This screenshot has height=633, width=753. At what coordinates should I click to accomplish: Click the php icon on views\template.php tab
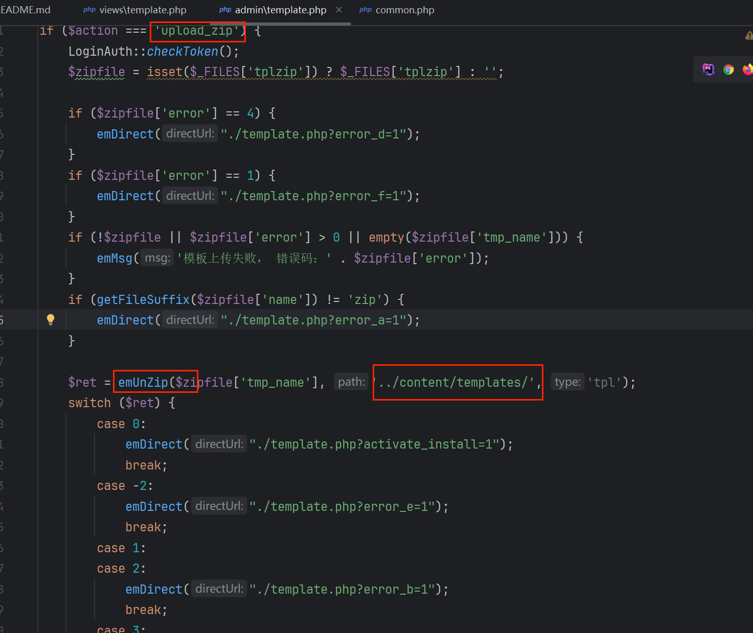89,10
